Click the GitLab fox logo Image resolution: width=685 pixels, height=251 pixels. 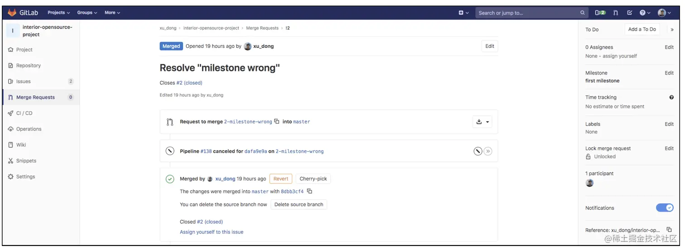(12, 13)
